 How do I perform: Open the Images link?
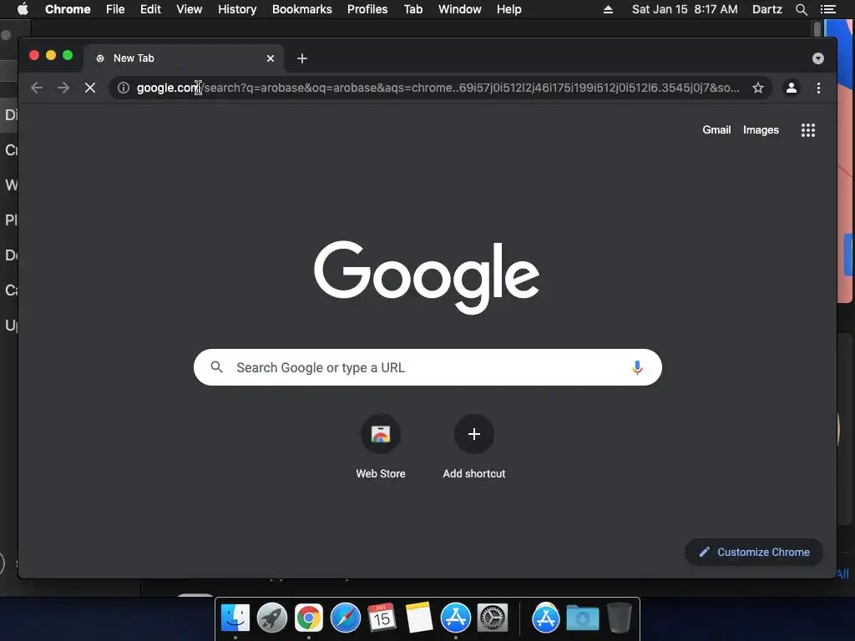[761, 129]
